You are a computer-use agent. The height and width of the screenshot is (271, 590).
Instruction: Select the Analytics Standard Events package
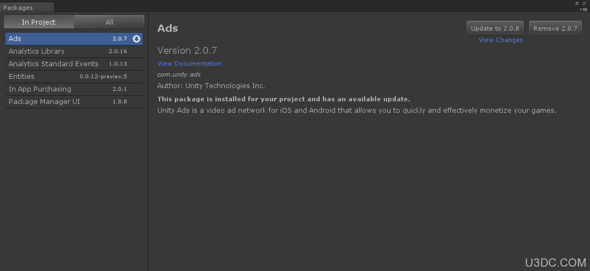pyautogui.click(x=73, y=64)
